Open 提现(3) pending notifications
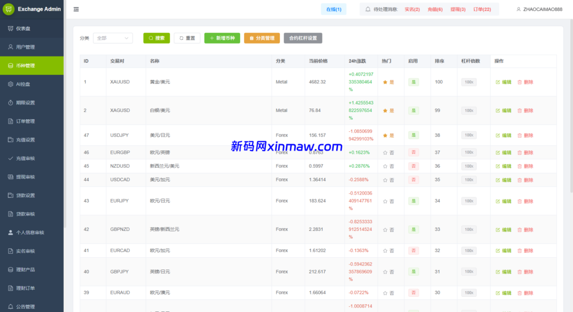The image size is (573, 312). tap(458, 9)
